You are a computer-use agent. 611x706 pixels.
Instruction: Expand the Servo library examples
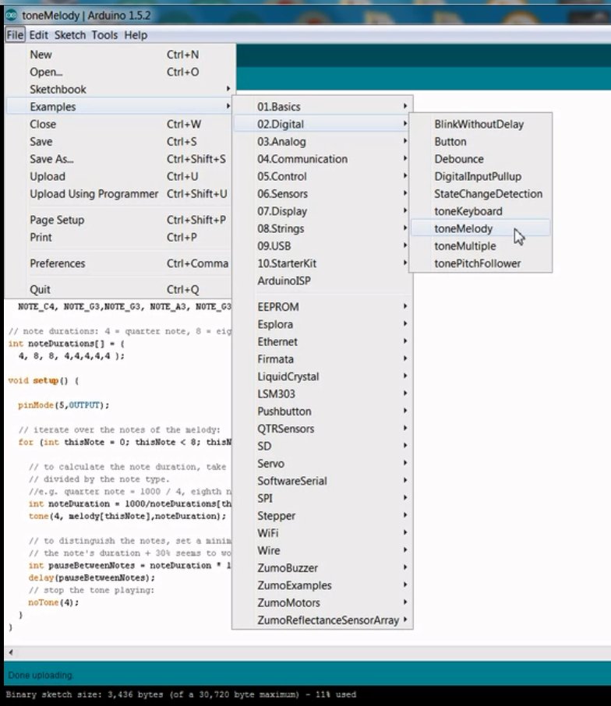coord(323,464)
